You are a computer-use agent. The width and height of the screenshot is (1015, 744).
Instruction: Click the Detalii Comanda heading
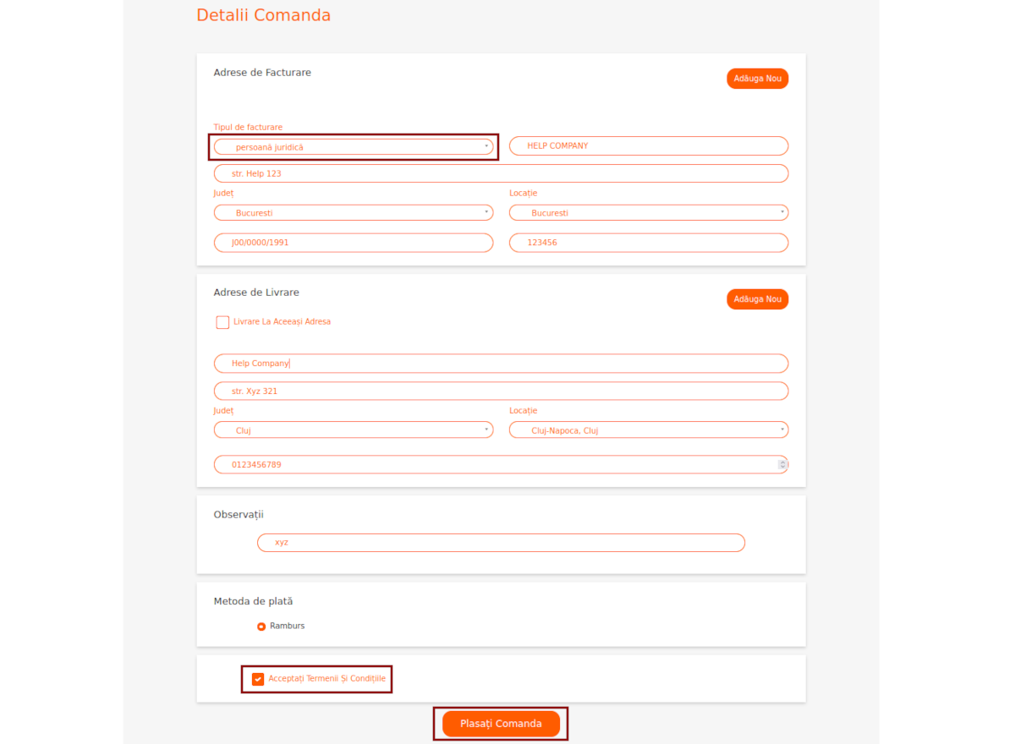[x=264, y=15]
